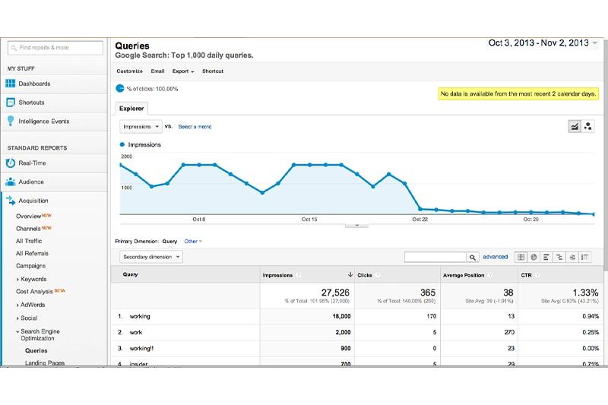
Task: Click help icon beside Impressions column
Action: pyautogui.click(x=298, y=275)
